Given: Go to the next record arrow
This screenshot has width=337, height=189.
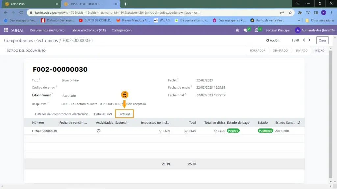Looking at the screenshot, I should tap(310, 40).
